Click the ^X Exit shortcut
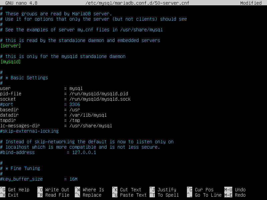 [x=9, y=195]
